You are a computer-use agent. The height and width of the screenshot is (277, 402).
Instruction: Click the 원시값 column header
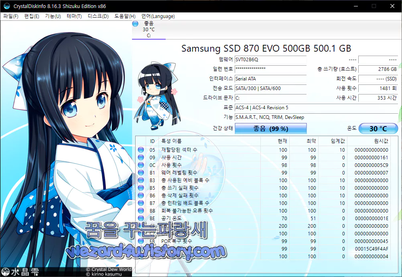click(369, 141)
